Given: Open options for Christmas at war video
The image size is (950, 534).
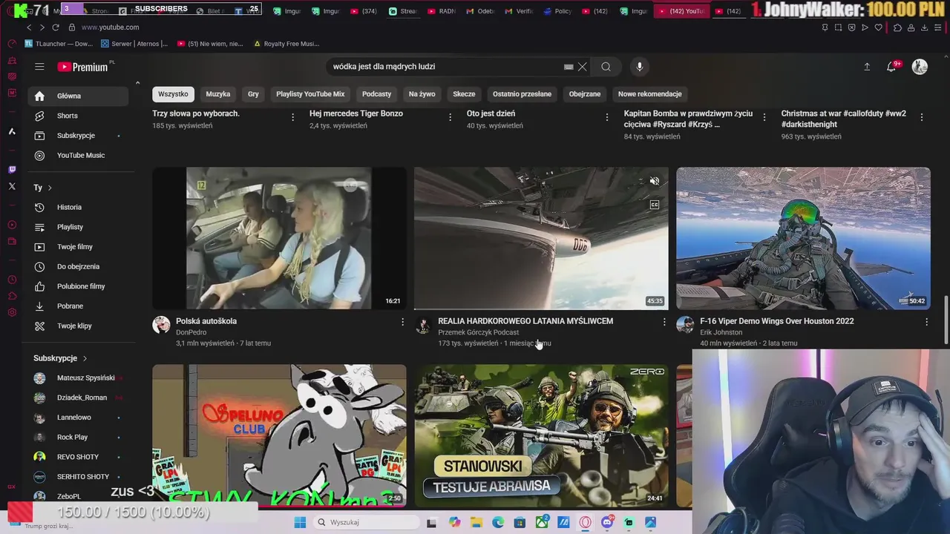Looking at the screenshot, I should tap(922, 117).
